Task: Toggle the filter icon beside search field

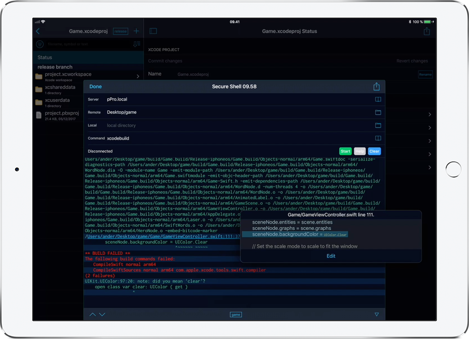Action: [x=40, y=44]
